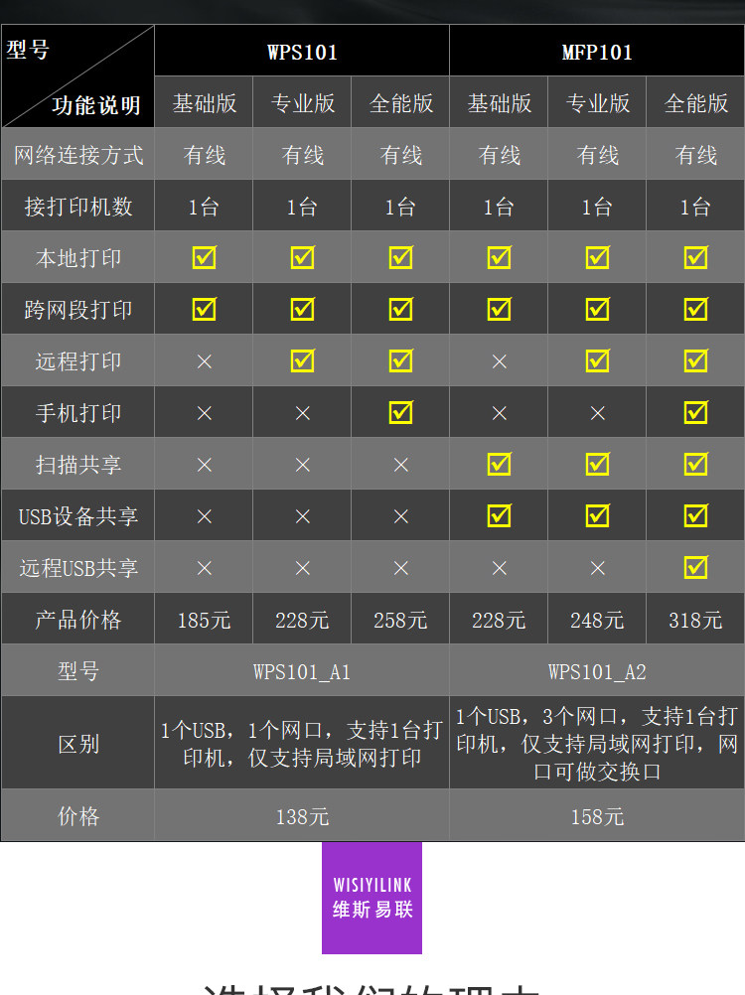
Task: Click MFP101 全能版 跨网段打印 checkmark
Action: coord(696,309)
